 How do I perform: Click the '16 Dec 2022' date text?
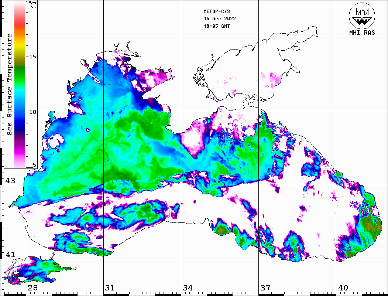[220, 19]
